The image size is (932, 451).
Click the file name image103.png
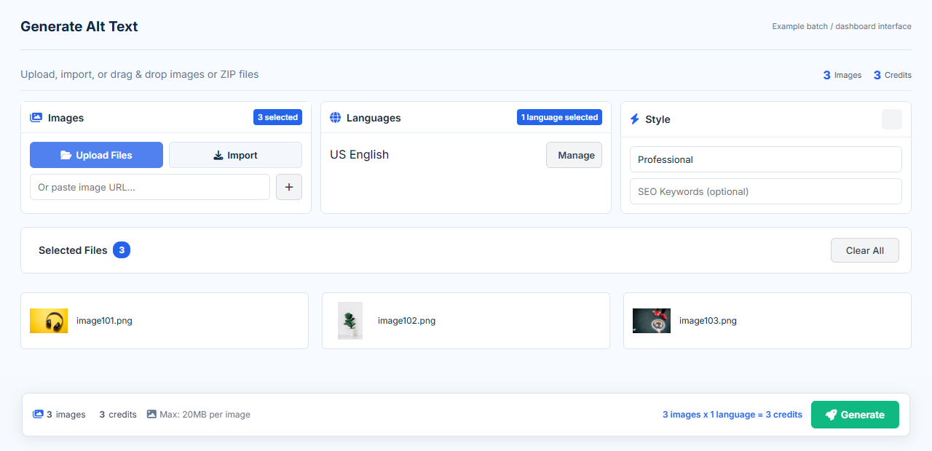tap(708, 321)
